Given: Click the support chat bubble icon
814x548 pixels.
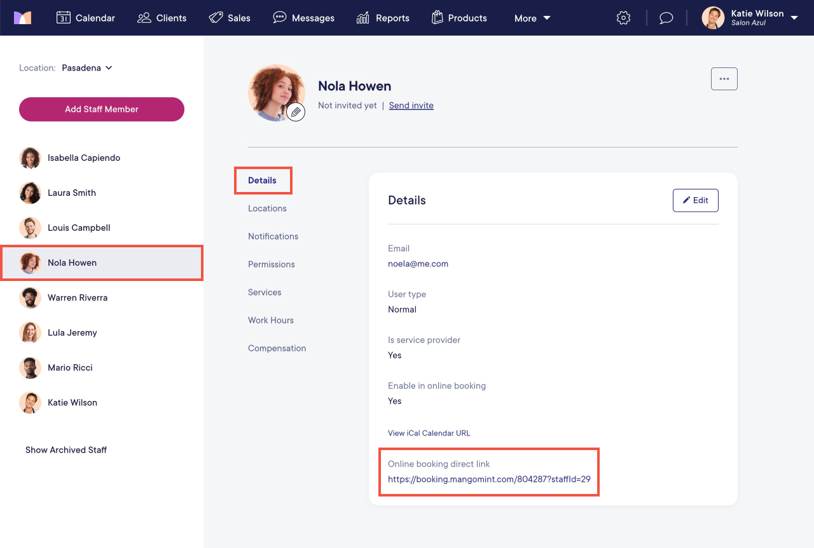Looking at the screenshot, I should (666, 17).
